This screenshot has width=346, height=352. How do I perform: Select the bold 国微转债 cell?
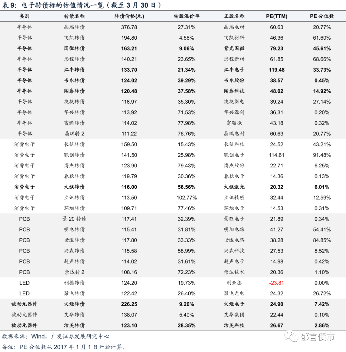[74, 48]
